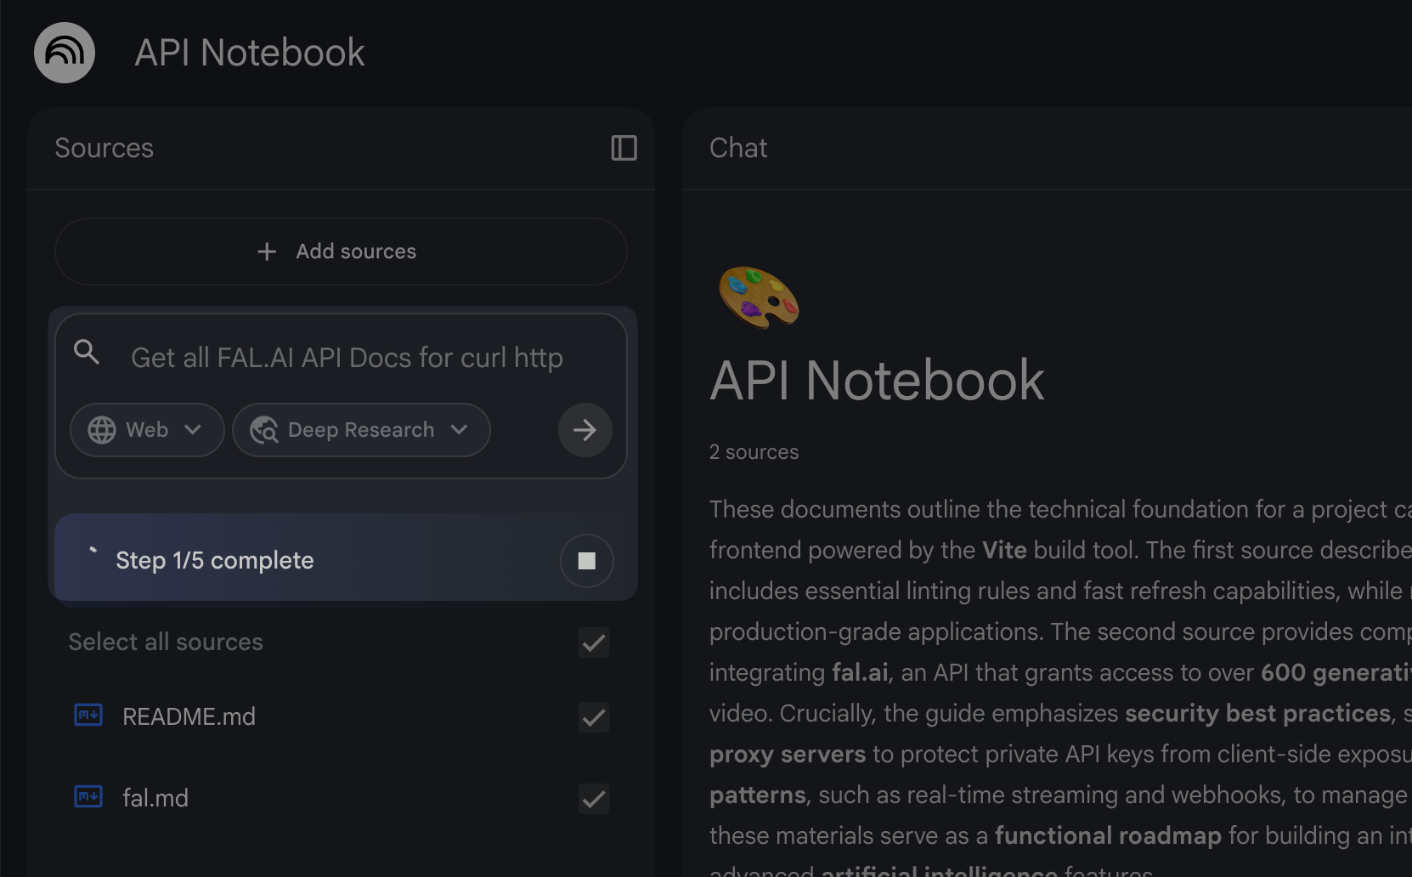Image resolution: width=1412 pixels, height=877 pixels.
Task: Collapse the Sources panel via panel icon
Action: (x=624, y=148)
